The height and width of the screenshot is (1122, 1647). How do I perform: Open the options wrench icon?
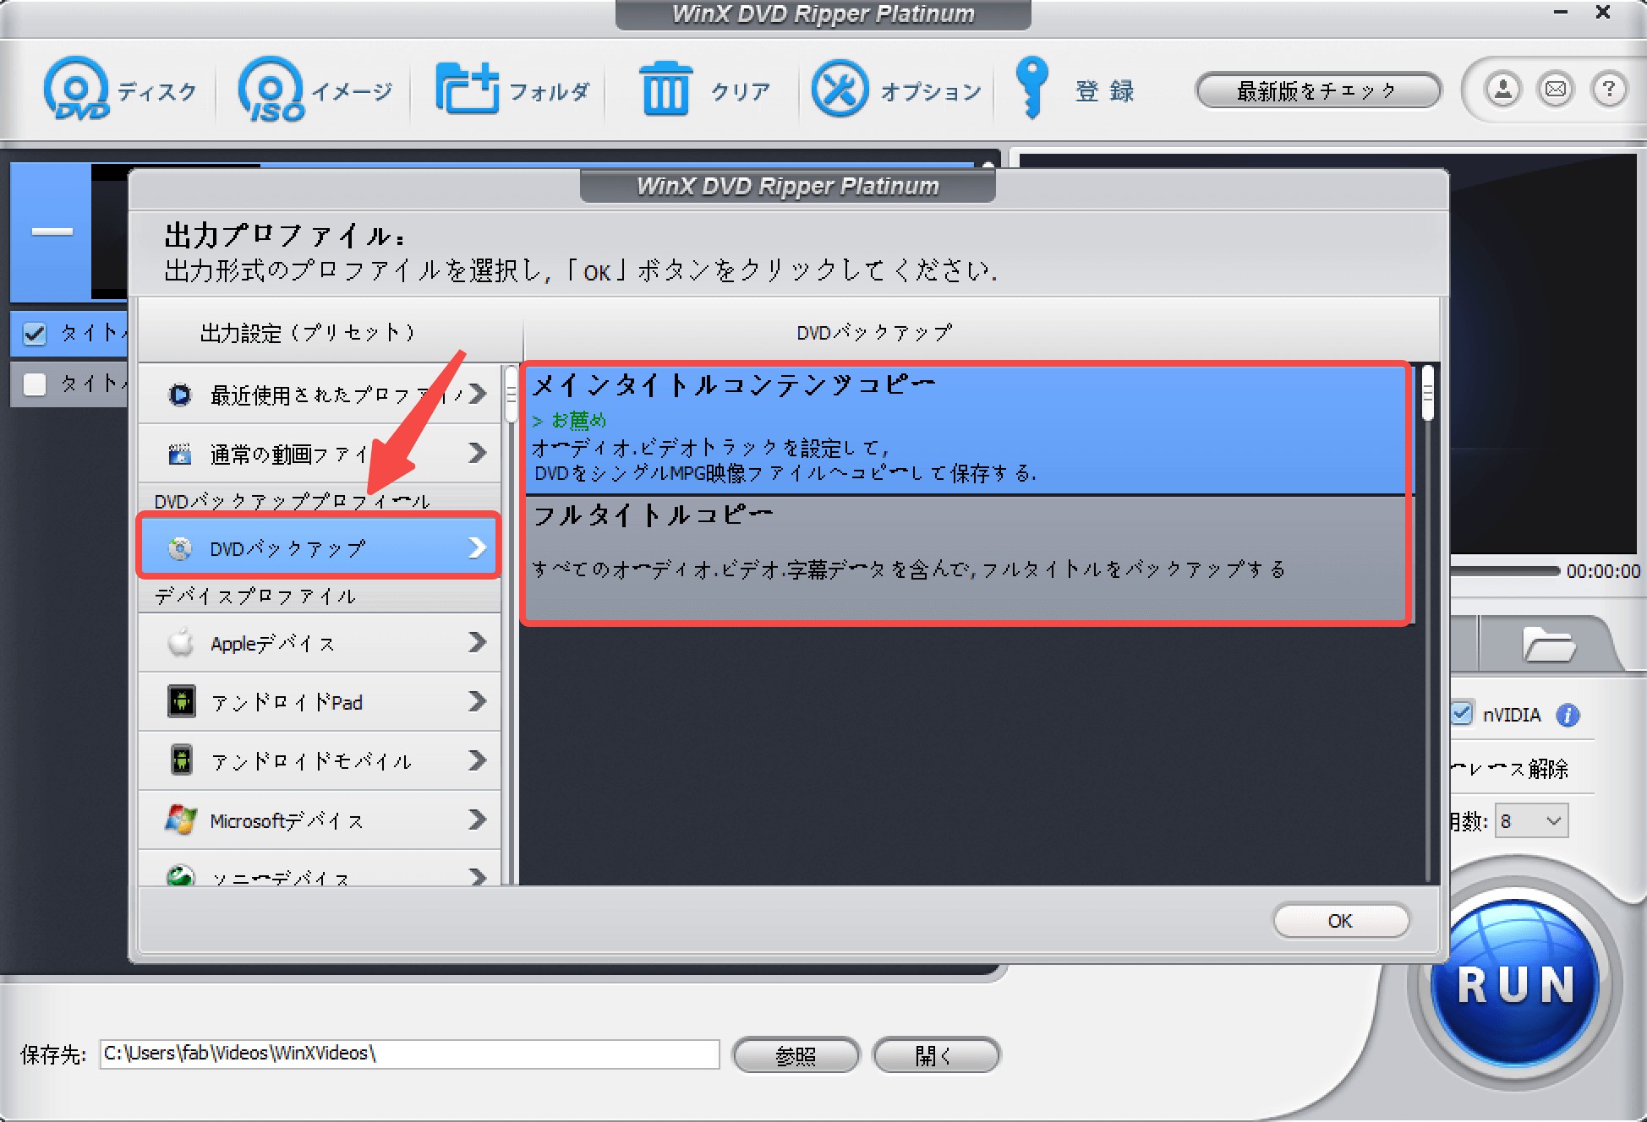tap(840, 89)
